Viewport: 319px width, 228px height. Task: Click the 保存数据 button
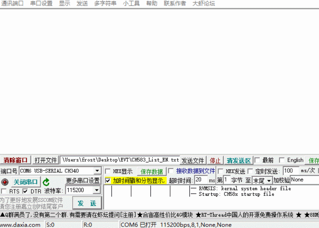(x=152, y=172)
